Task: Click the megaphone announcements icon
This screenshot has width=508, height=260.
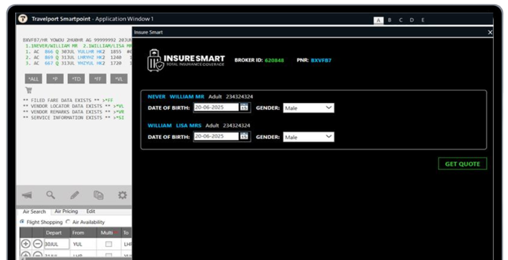Action: (x=27, y=195)
